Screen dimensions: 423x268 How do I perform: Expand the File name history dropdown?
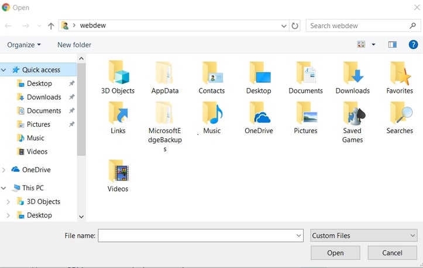(x=299, y=235)
